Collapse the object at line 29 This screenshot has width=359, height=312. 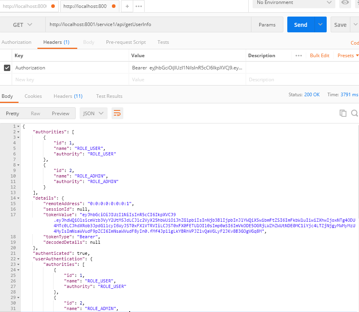(18, 297)
